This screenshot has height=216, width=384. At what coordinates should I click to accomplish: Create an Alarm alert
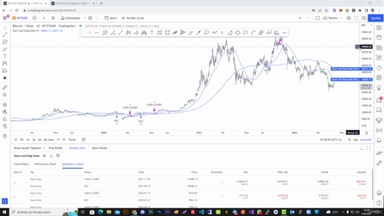point(111,18)
